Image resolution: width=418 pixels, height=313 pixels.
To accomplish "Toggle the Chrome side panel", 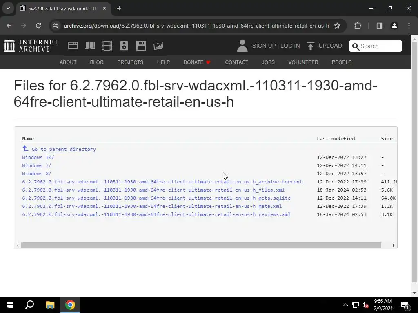I will point(380,26).
